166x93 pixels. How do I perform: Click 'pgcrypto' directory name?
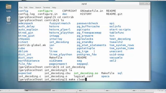pos(84,29)
